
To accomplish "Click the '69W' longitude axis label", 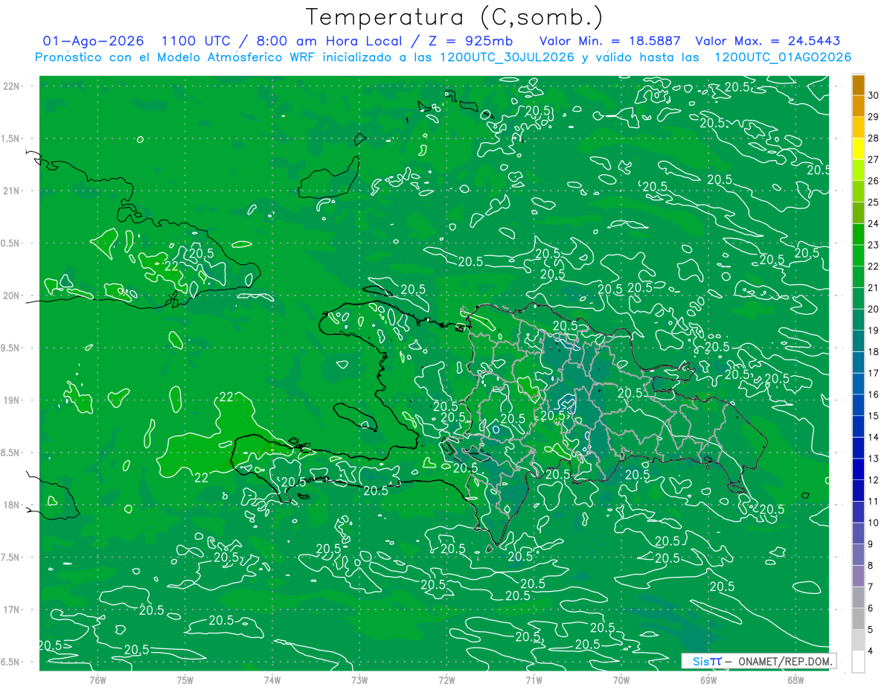I will (708, 680).
